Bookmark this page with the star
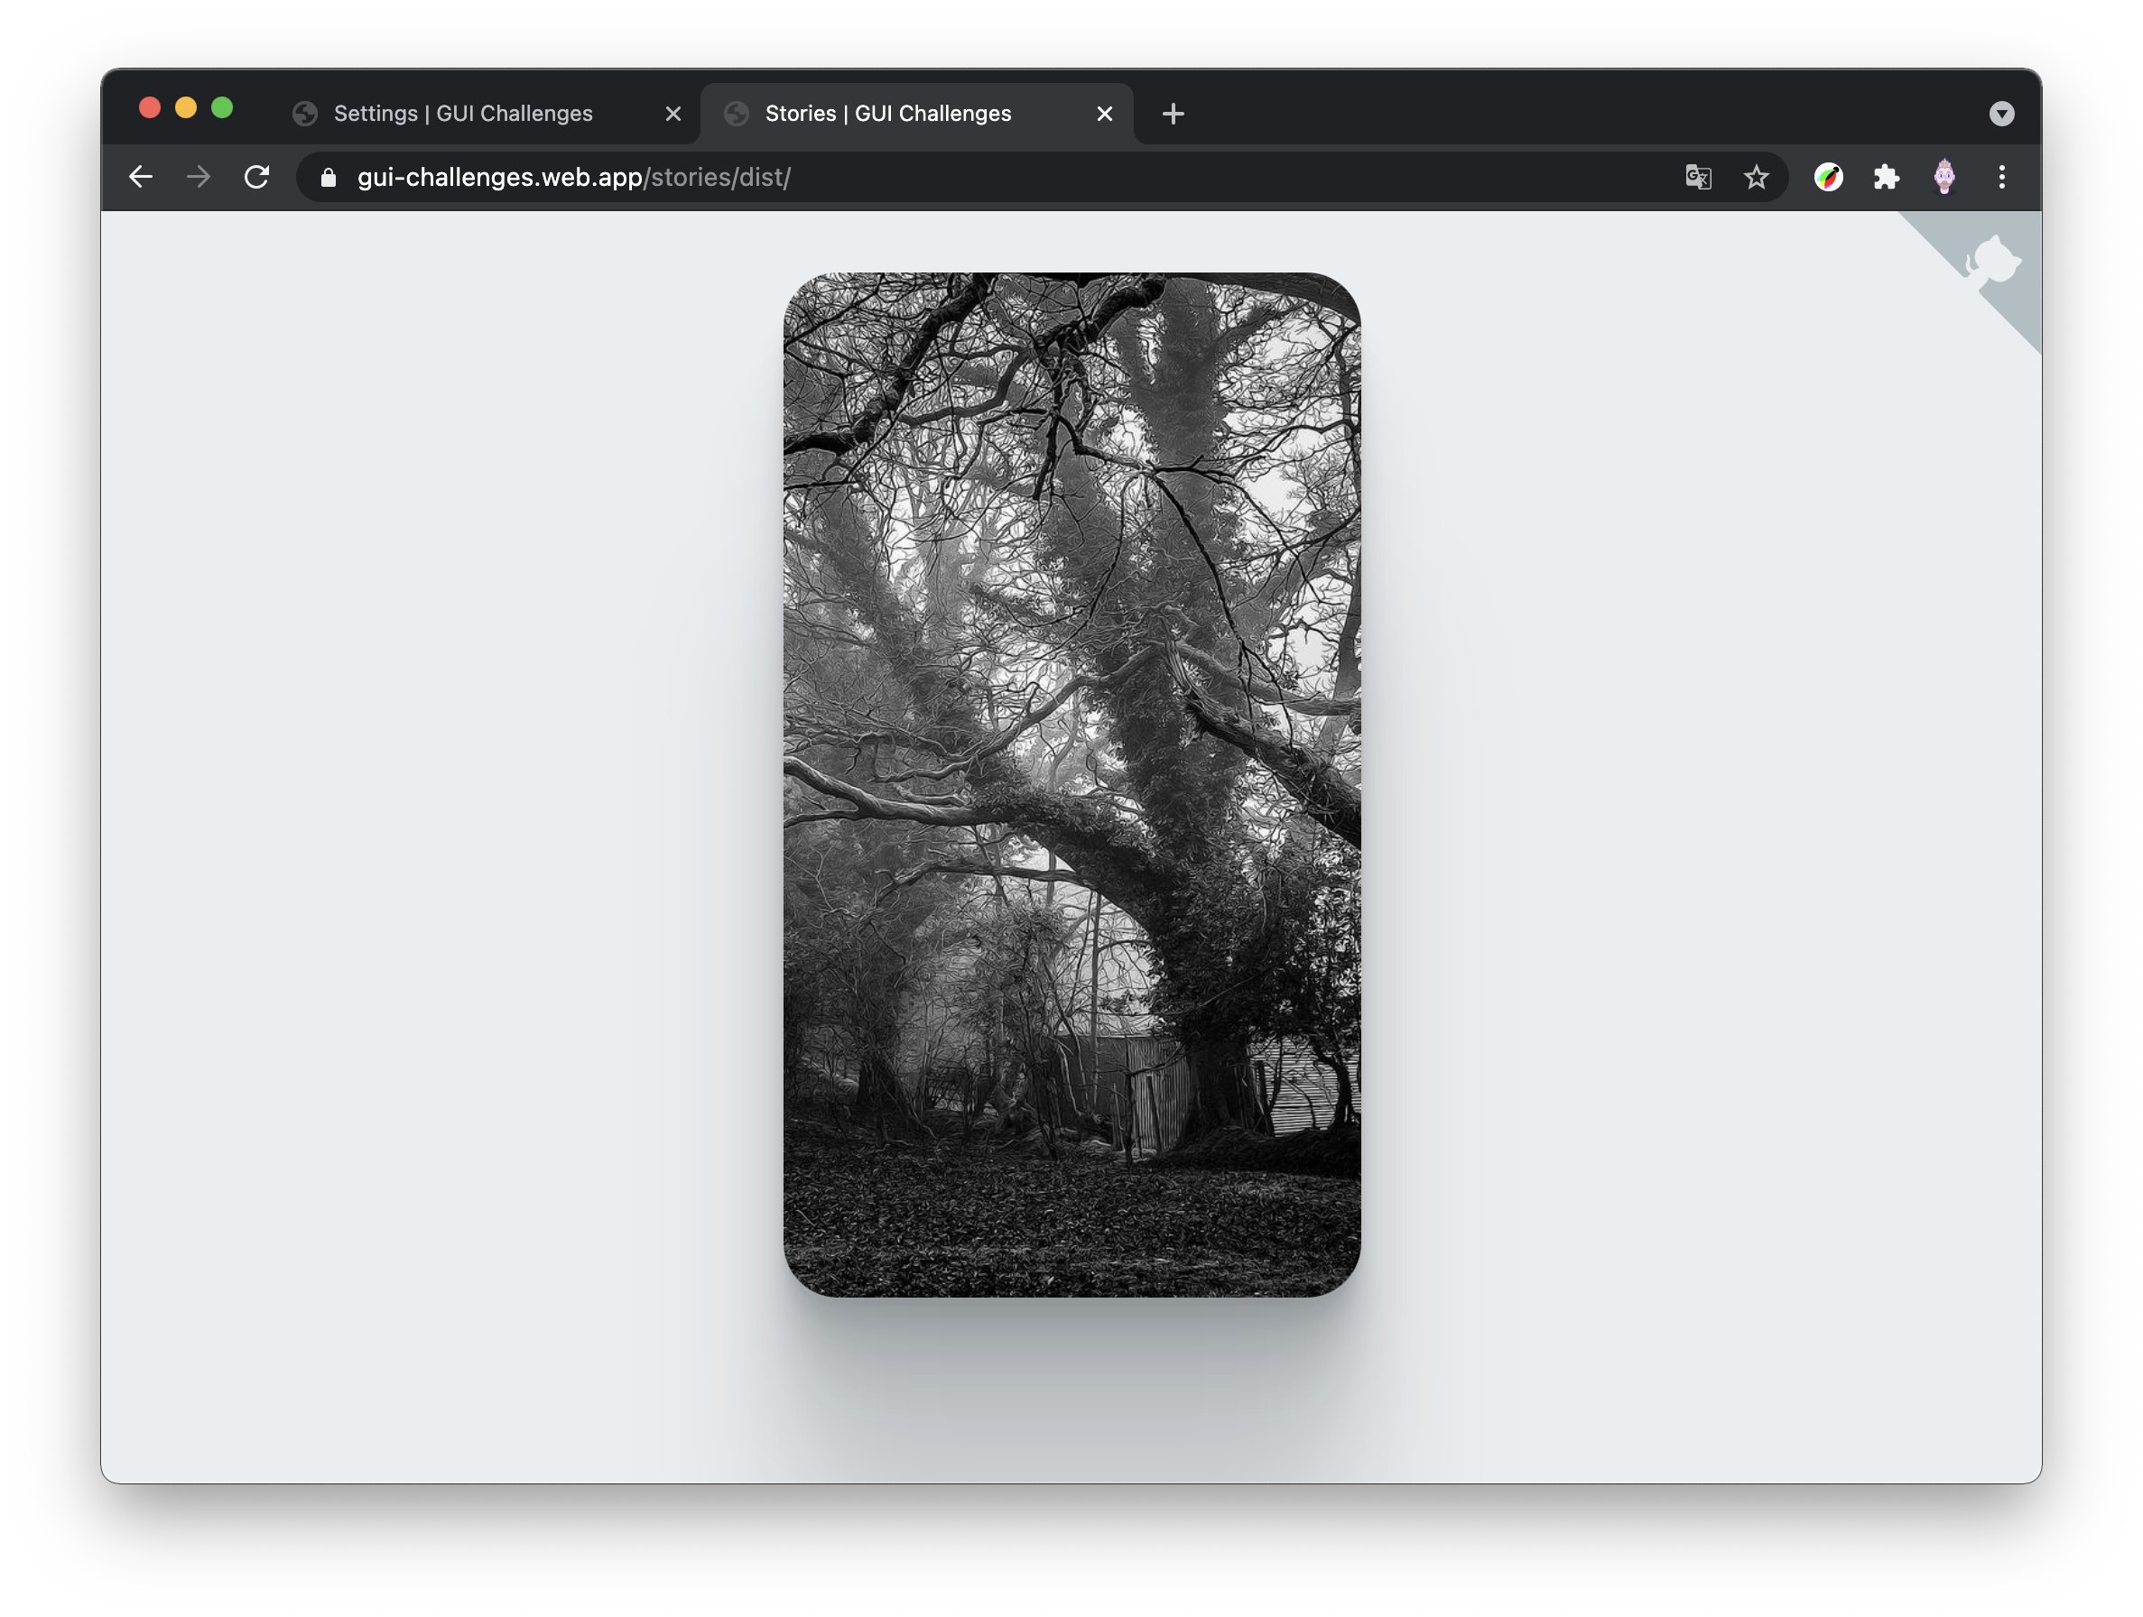 (x=1757, y=177)
